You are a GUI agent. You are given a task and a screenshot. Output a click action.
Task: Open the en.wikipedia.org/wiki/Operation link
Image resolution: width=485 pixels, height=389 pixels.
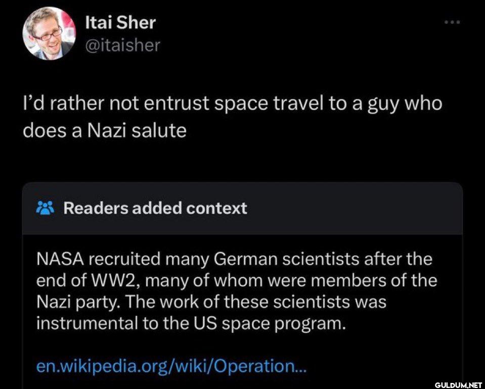click(171, 366)
